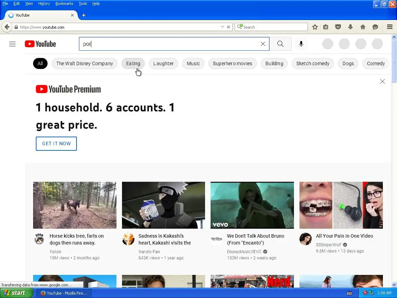Open the Edit menu
The width and height of the screenshot is (397, 298).
coord(17,3)
